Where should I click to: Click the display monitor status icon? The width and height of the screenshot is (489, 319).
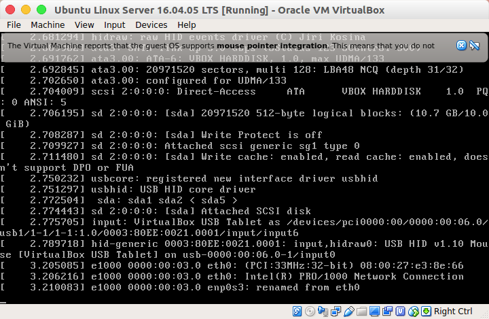[x=374, y=312]
